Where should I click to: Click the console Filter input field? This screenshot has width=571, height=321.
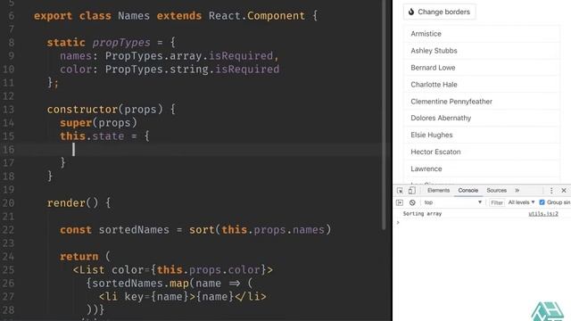coord(497,202)
